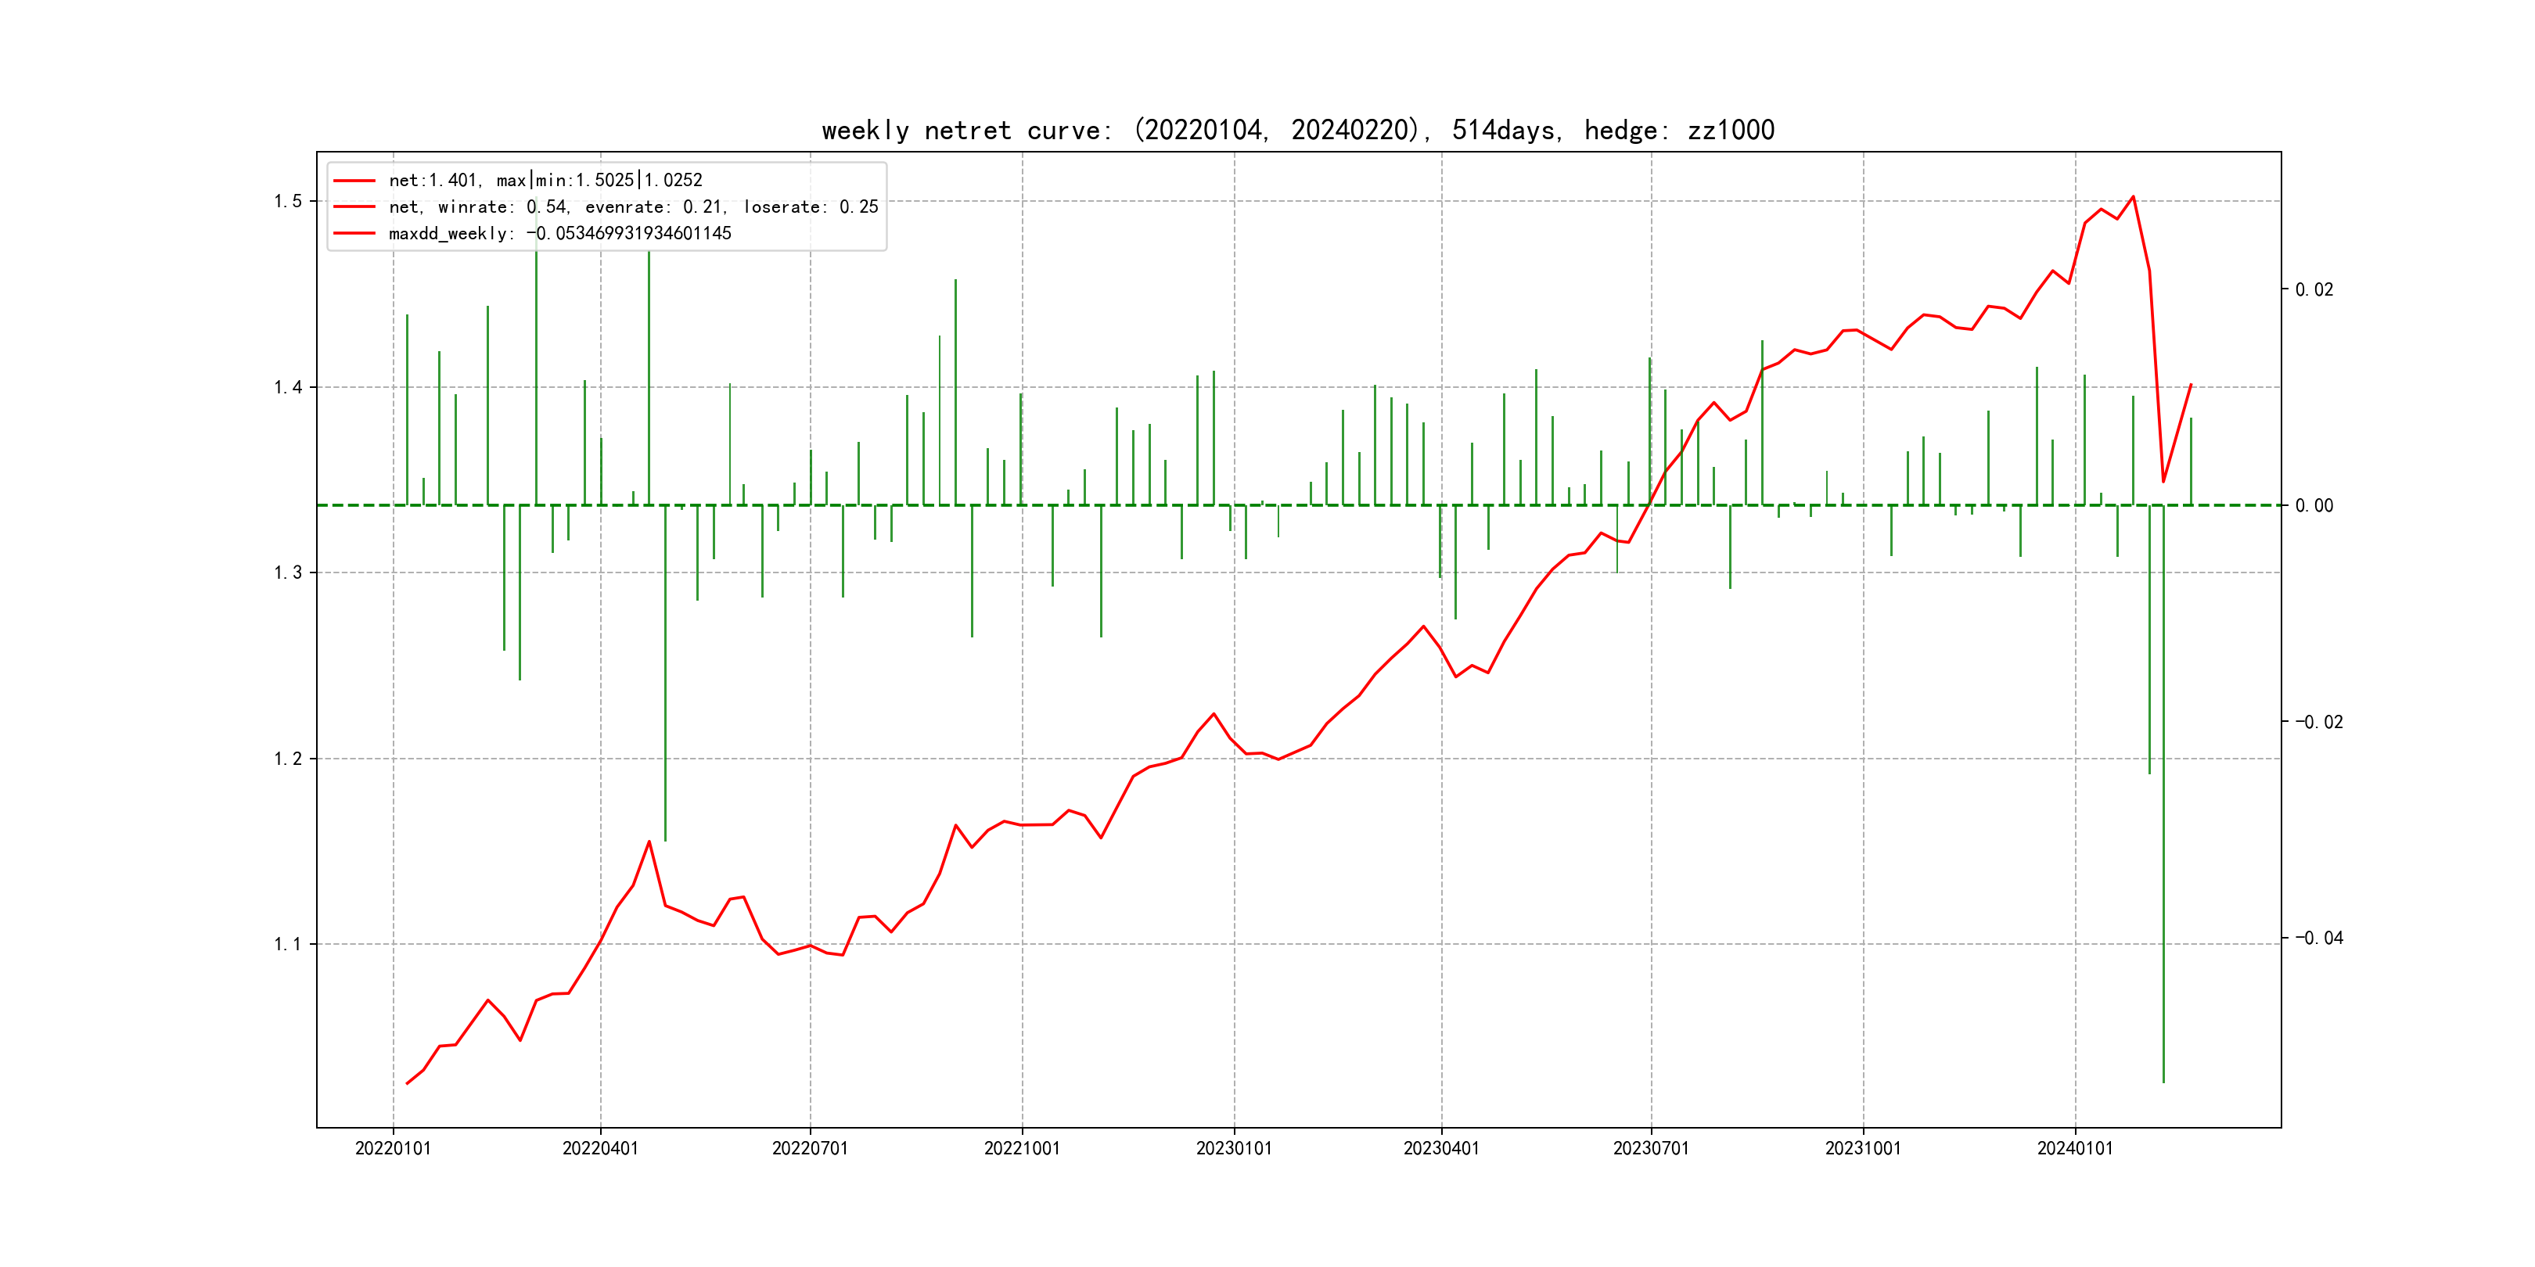2535x1267 pixels.
Task: Click red line sample beside 'net:1.401'
Action: [x=354, y=180]
